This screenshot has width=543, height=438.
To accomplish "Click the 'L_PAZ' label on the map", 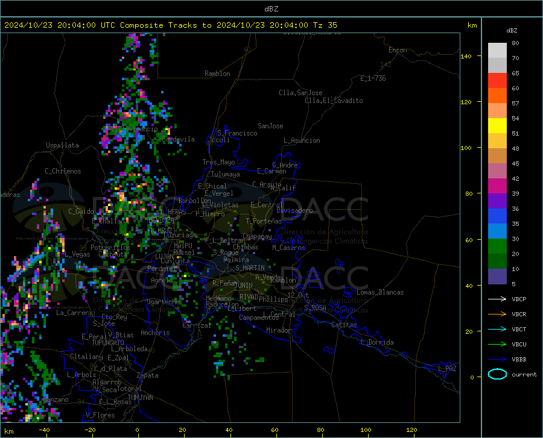I will point(447,369).
